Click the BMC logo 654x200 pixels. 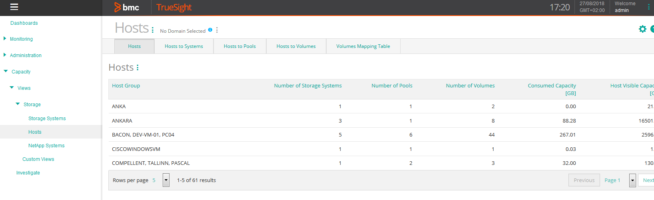(127, 7)
